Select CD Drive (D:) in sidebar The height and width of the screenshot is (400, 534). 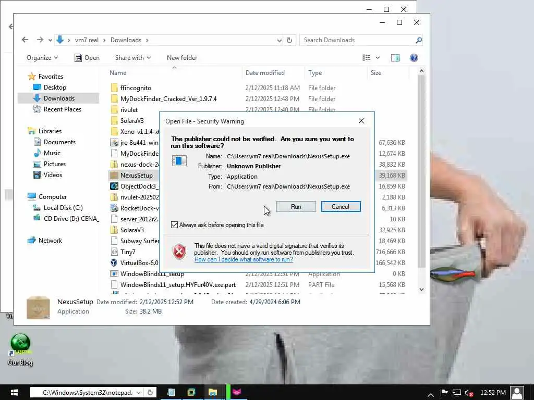pos(71,219)
